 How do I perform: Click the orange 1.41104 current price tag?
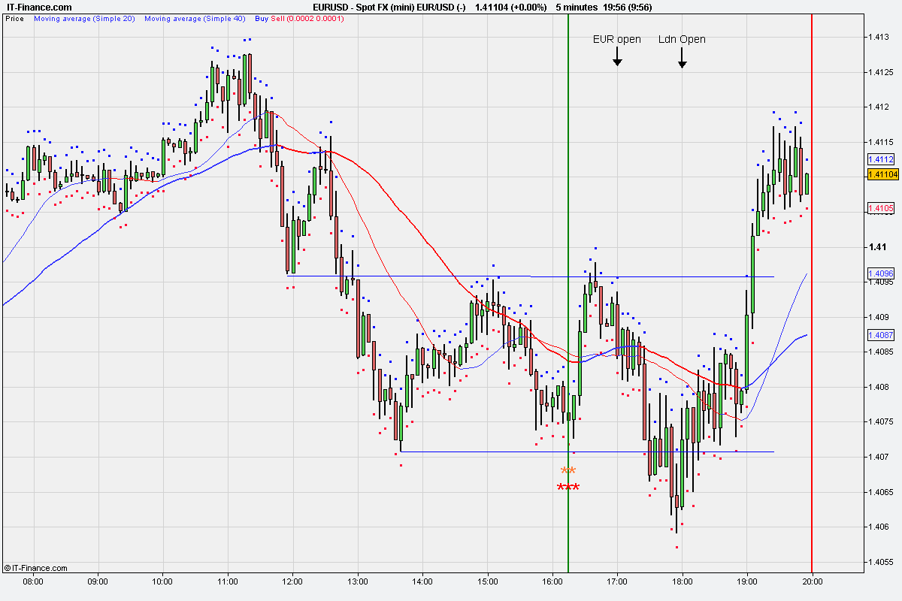click(x=882, y=174)
